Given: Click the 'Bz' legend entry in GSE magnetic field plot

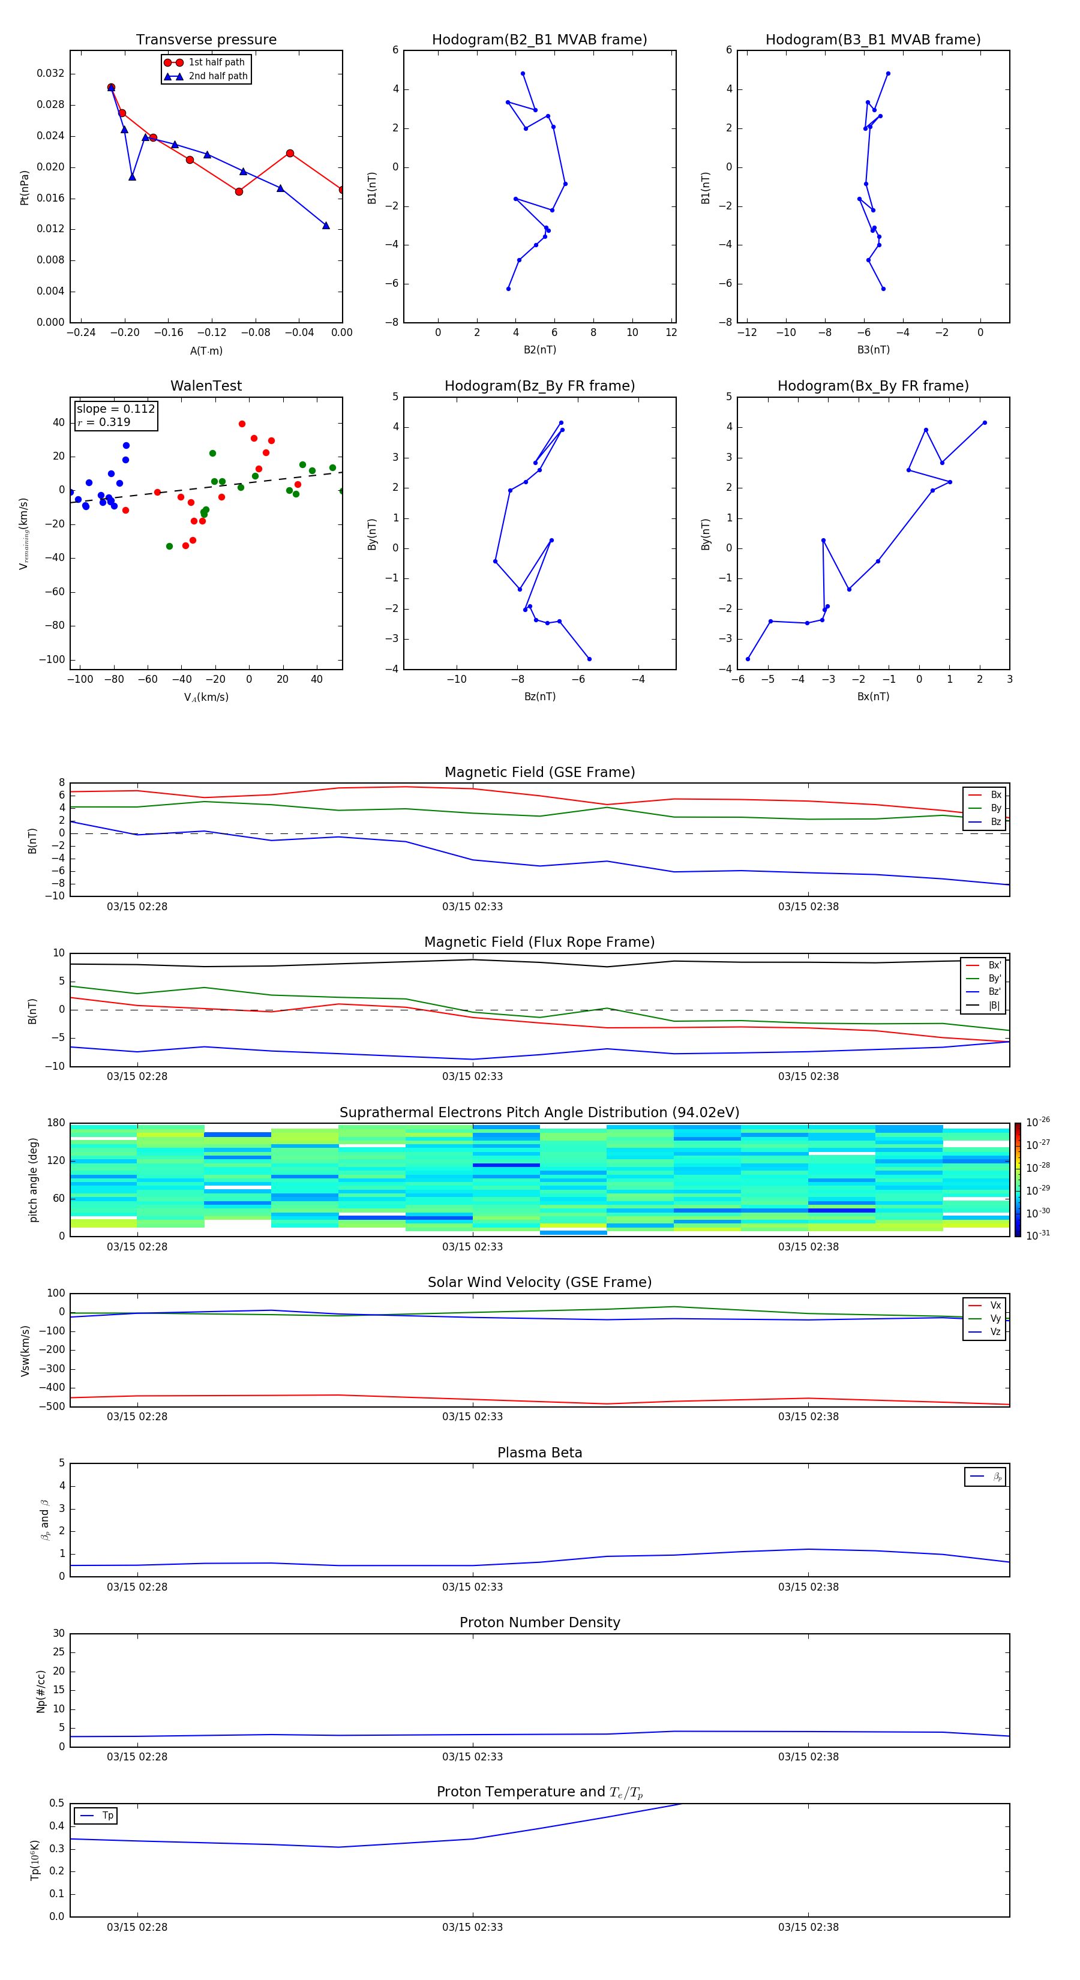Looking at the screenshot, I should [x=985, y=821].
